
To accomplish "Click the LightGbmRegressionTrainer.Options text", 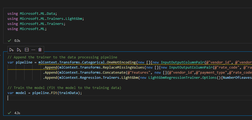I will 182,78.
